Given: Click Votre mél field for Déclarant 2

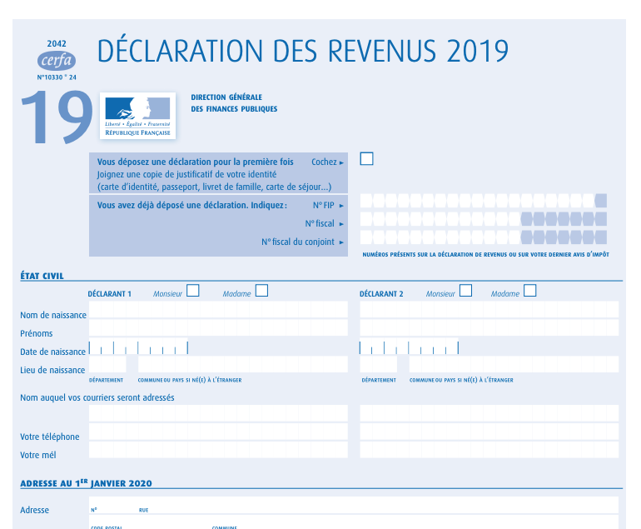Looking at the screenshot, I should 489,450.
